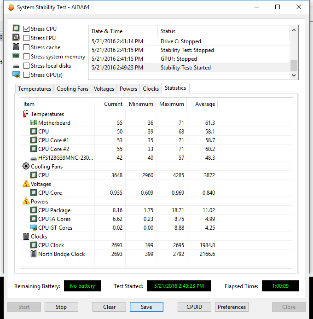Click the cache chip icon beside Stress cache
313x319 pixels.
[16, 47]
